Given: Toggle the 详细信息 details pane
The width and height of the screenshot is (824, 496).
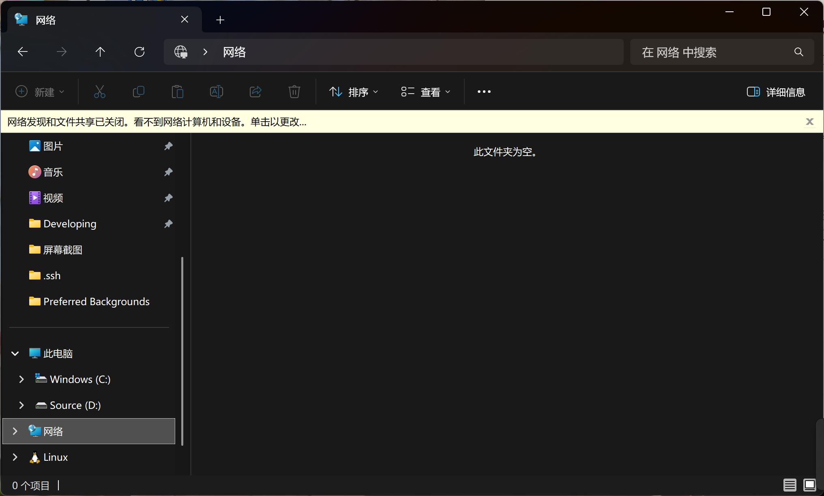Looking at the screenshot, I should point(776,92).
